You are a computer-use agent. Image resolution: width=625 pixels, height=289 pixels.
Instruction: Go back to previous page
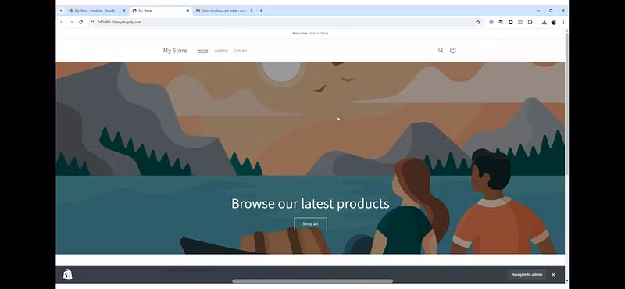(62, 23)
